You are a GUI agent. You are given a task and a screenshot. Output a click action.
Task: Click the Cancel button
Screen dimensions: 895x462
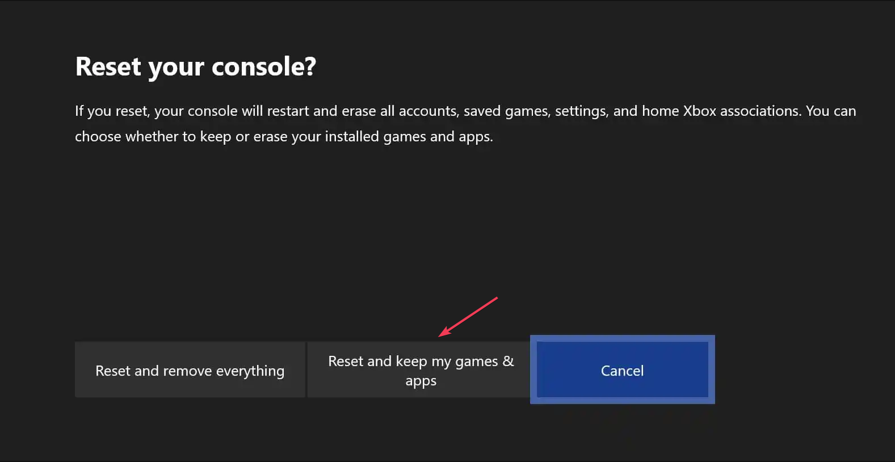[x=623, y=370]
